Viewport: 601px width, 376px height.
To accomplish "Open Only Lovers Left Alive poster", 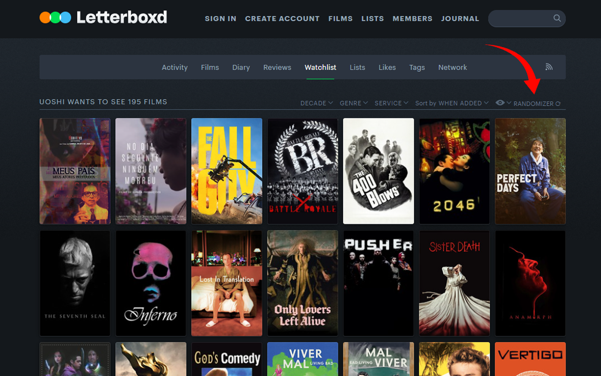I will point(303,283).
